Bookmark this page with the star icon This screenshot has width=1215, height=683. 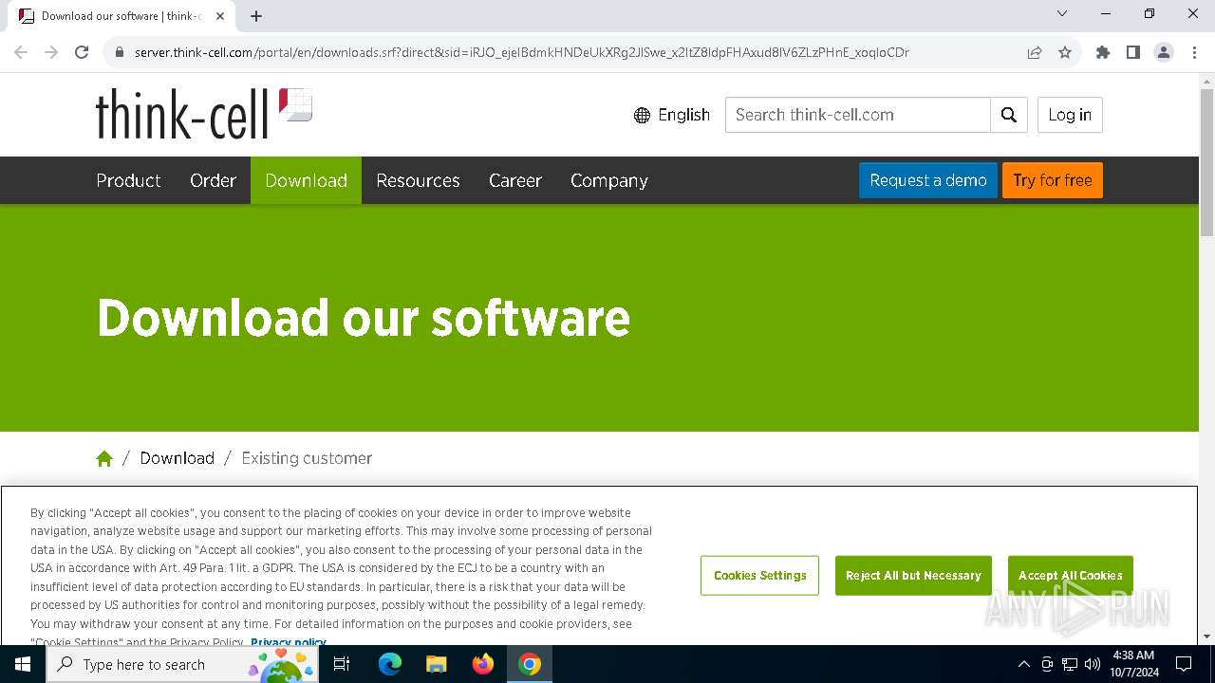pyautogui.click(x=1065, y=52)
